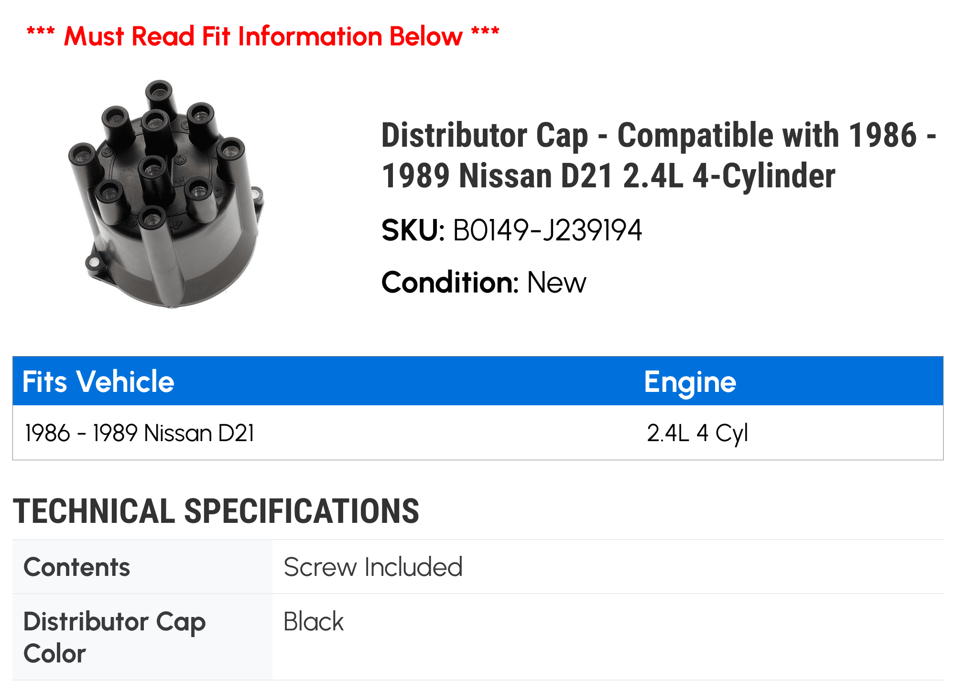The width and height of the screenshot is (956, 693).
Task: Click the Condition New text
Action: coord(556,282)
